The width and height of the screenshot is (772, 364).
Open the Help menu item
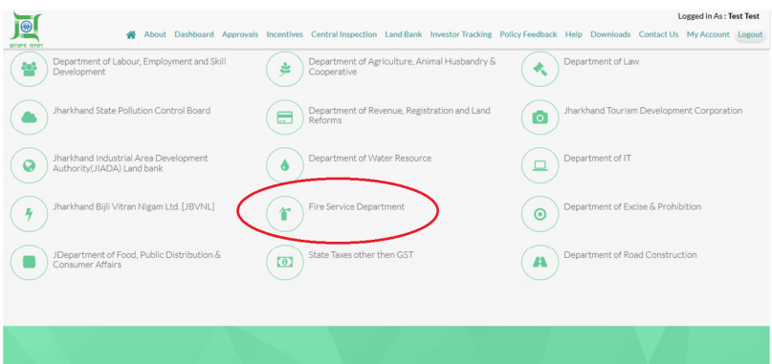[x=574, y=34]
